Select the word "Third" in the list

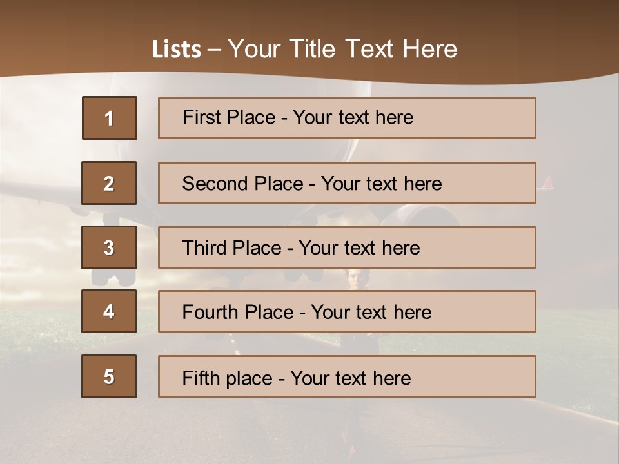click(x=204, y=248)
